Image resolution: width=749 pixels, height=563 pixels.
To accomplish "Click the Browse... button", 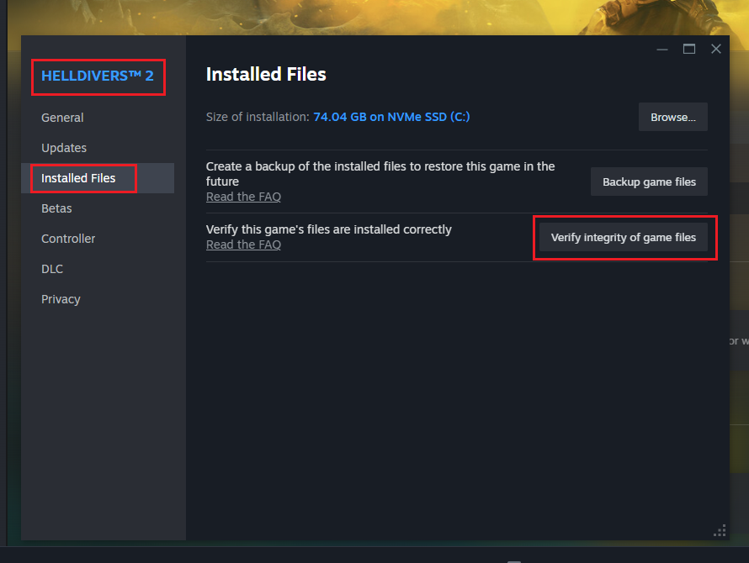I will click(x=672, y=118).
